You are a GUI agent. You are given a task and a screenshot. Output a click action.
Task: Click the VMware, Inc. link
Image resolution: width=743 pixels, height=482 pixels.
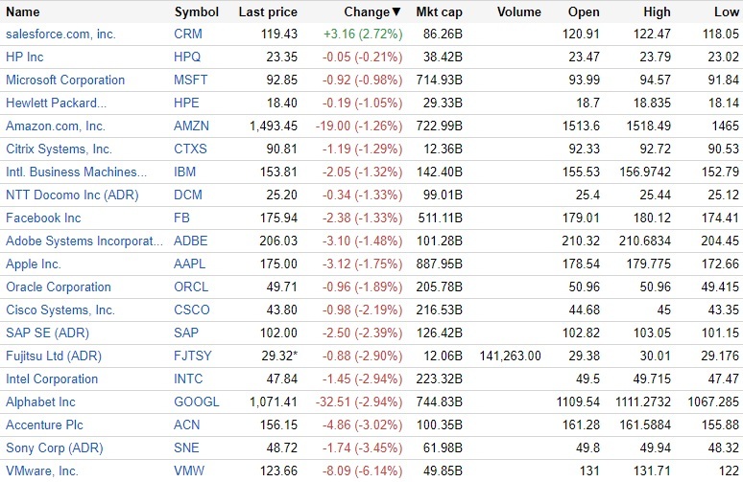pos(42,471)
